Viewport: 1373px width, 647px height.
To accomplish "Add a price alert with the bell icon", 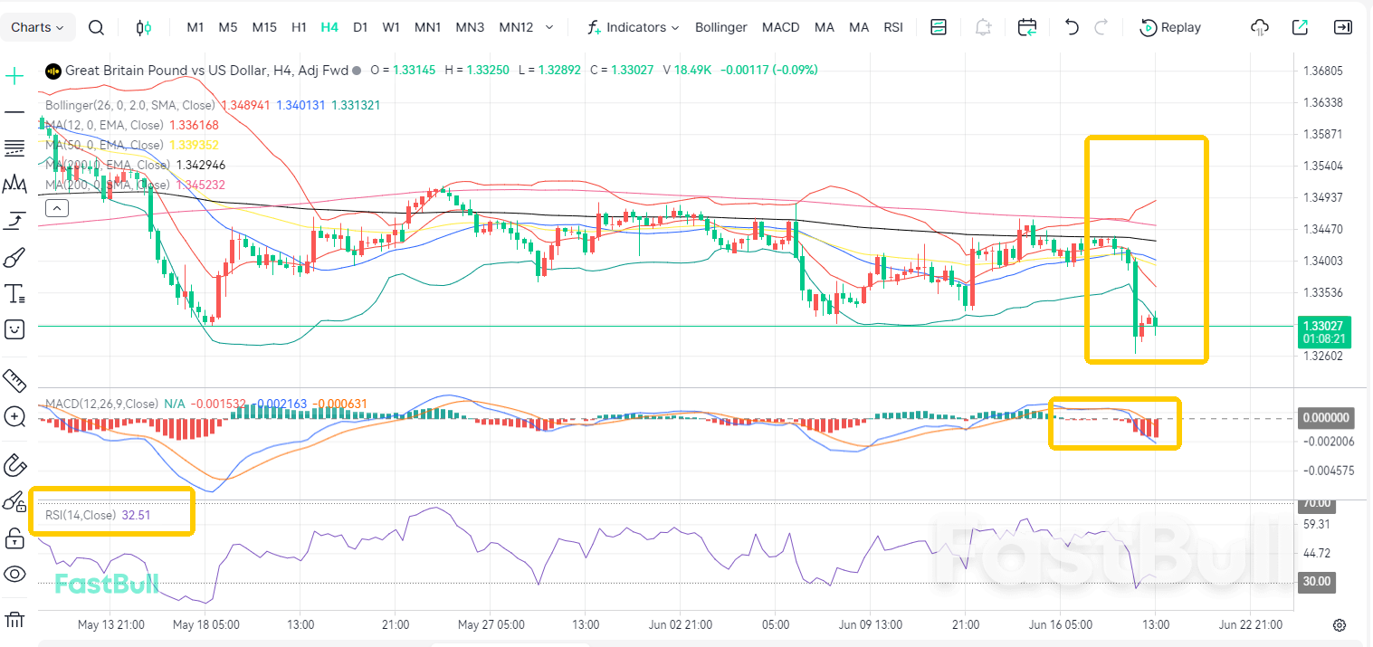I will [x=983, y=27].
